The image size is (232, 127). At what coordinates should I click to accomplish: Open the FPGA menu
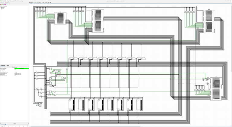15,1
